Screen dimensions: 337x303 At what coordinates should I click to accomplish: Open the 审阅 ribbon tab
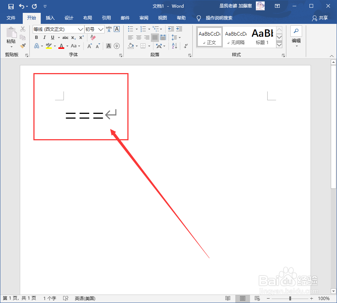[x=144, y=18]
